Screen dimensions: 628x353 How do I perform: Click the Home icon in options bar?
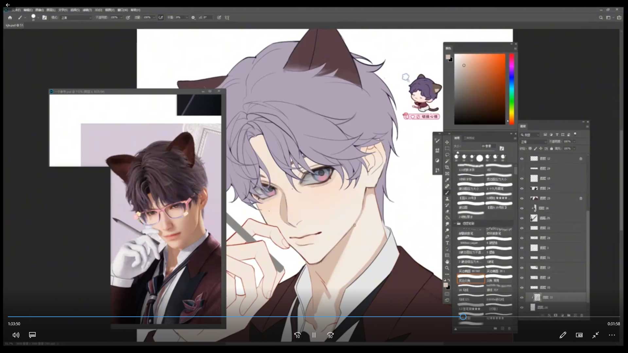pos(10,18)
